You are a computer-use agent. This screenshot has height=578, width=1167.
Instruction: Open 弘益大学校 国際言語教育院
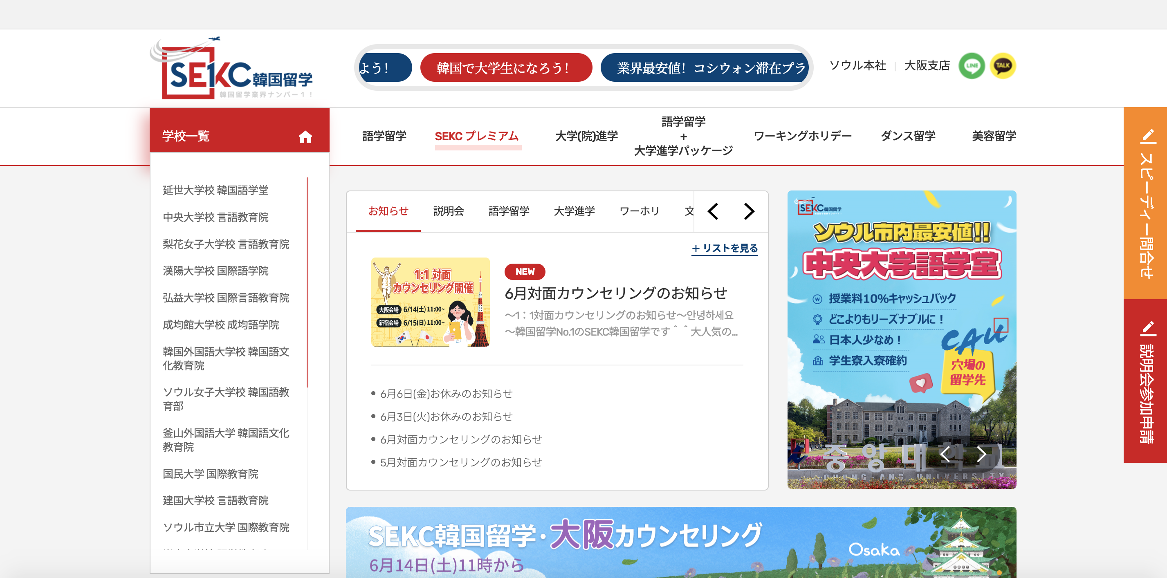click(226, 298)
